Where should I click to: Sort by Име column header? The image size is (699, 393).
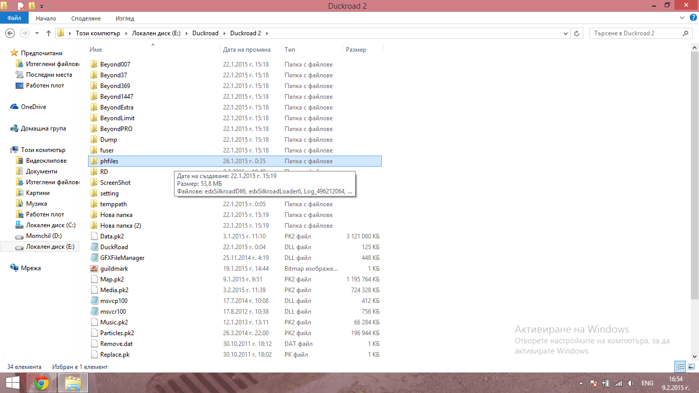pos(96,50)
